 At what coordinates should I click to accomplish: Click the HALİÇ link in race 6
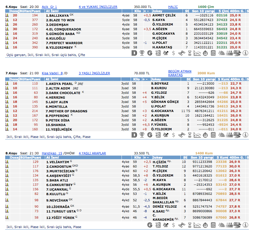[173, 7]
